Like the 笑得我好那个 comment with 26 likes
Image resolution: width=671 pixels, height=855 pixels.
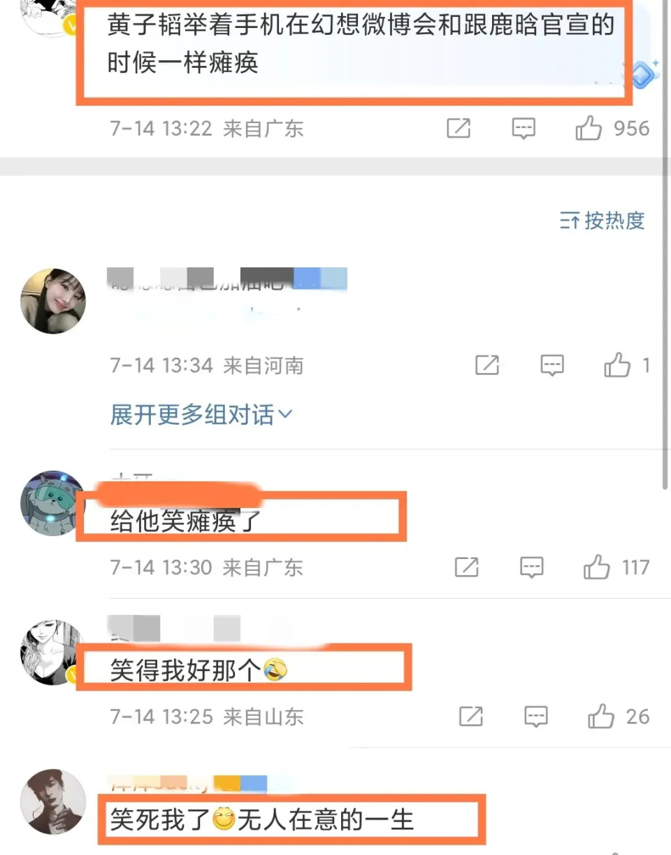tap(619, 716)
